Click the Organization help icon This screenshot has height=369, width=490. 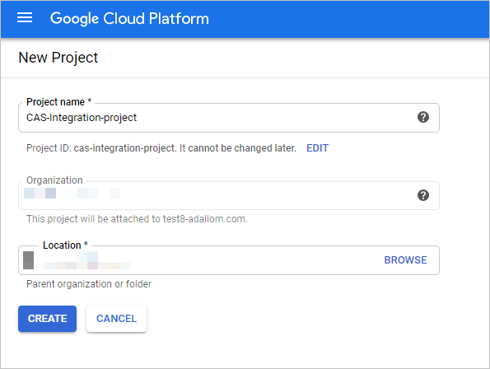pos(423,195)
